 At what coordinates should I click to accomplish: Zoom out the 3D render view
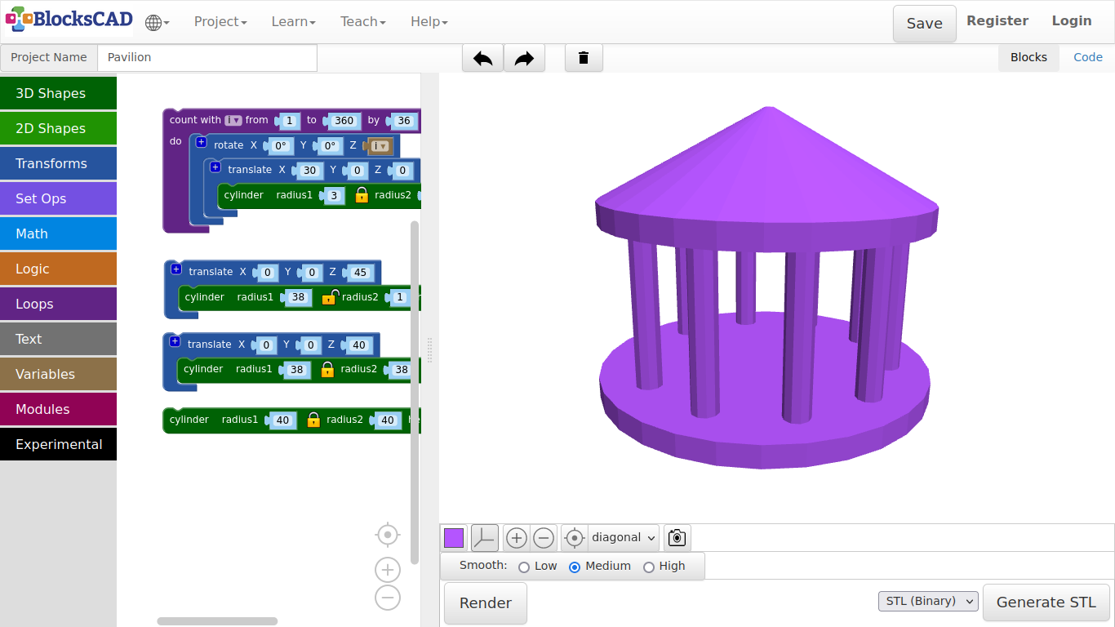click(x=544, y=538)
